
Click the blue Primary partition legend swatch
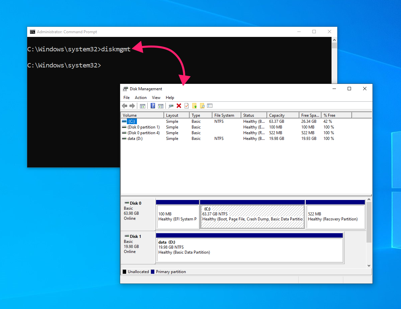(x=153, y=272)
